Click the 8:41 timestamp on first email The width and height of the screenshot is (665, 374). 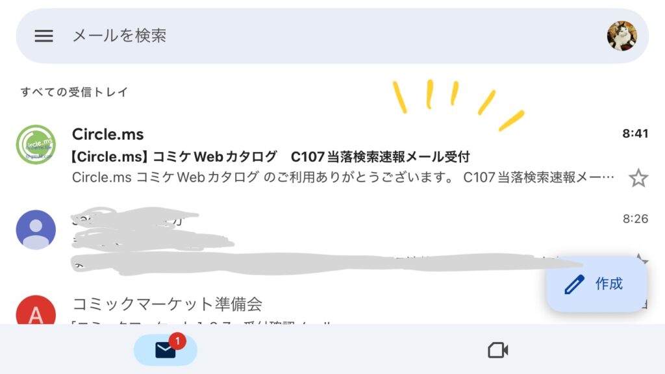(x=635, y=134)
